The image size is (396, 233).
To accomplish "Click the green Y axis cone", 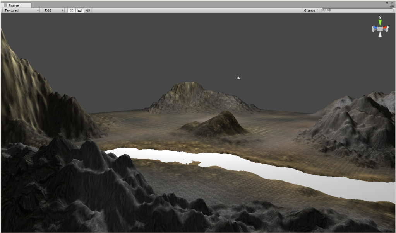I will click(x=380, y=22).
